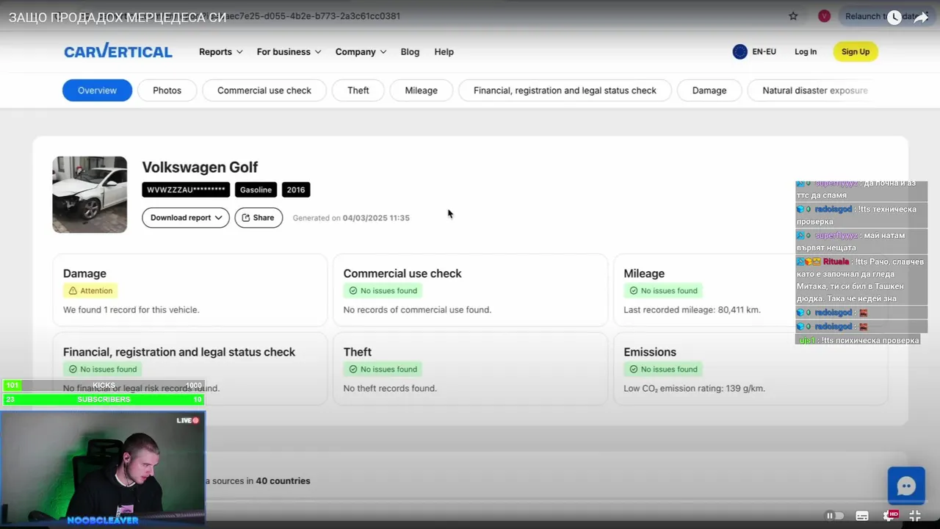Open the Emissions summary card
The width and height of the screenshot is (940, 529).
point(751,369)
